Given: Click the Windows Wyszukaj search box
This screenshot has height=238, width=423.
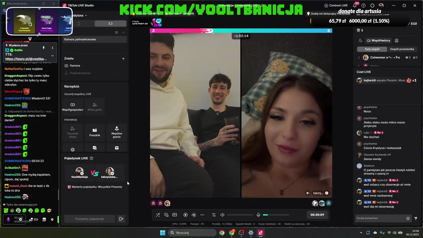Looking at the screenshot, I should pos(192,233).
